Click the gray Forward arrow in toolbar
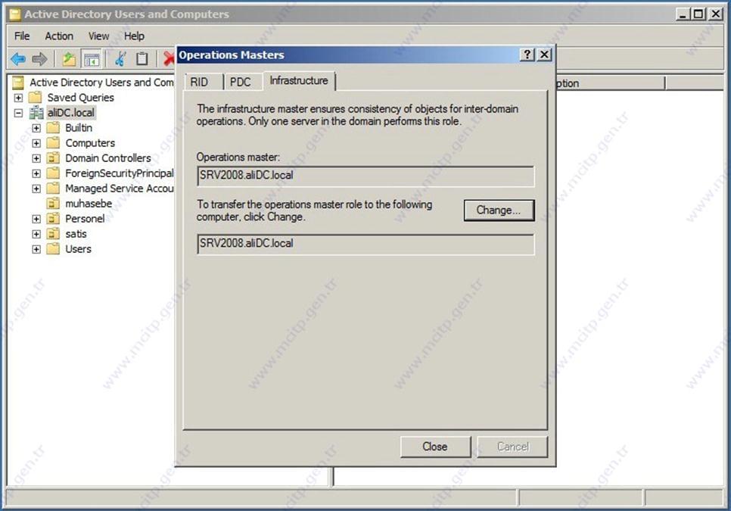Viewport: 731px width, 511px height. 39,59
